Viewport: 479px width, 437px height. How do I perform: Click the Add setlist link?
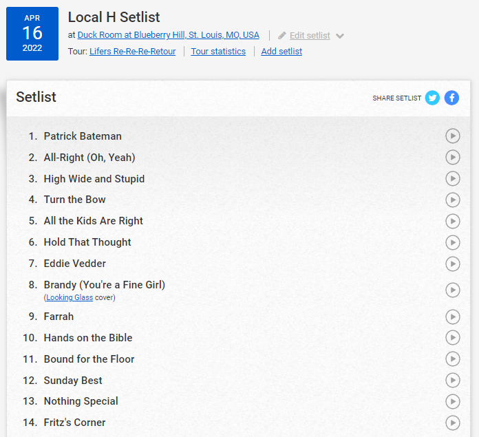281,52
